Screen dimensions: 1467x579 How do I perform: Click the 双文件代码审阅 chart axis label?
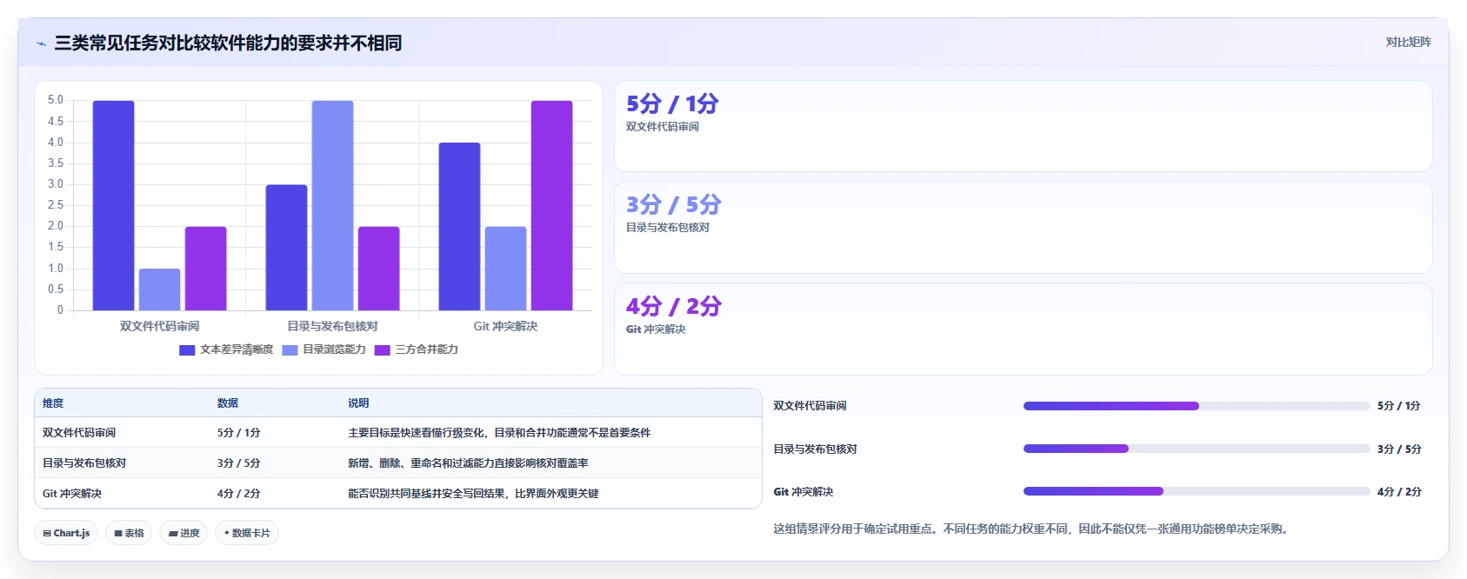tap(159, 326)
